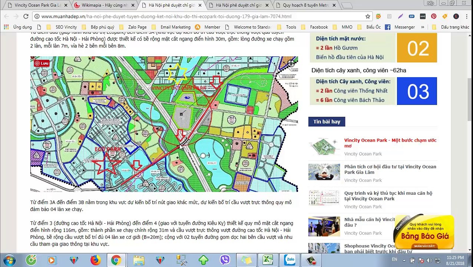Open Cốc Cốc browser from taskbar
This screenshot has width=473, height=267.
pos(31,260)
